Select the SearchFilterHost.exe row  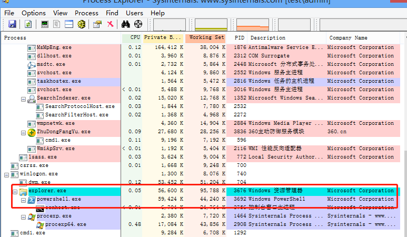[201, 115]
